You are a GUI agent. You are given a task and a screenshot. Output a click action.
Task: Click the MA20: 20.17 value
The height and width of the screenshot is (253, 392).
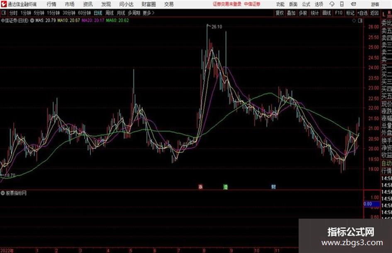[93, 20]
